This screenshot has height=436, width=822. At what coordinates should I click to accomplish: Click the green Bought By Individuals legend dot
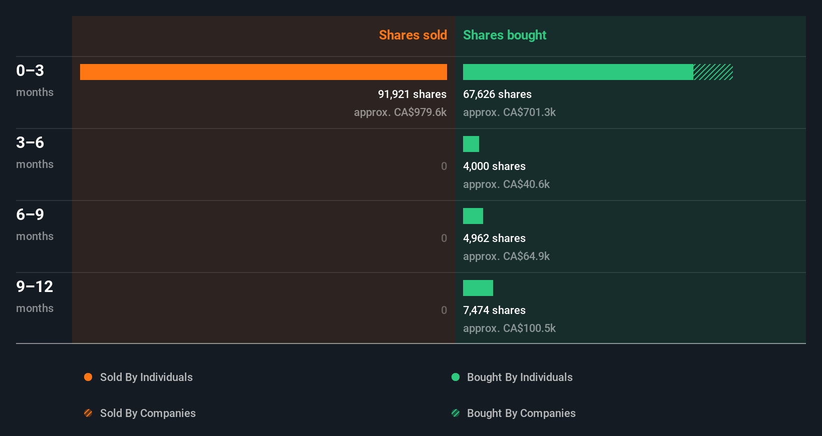click(456, 377)
